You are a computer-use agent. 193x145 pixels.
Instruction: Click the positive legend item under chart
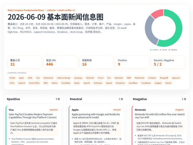pyautogui.click(x=154, y=50)
